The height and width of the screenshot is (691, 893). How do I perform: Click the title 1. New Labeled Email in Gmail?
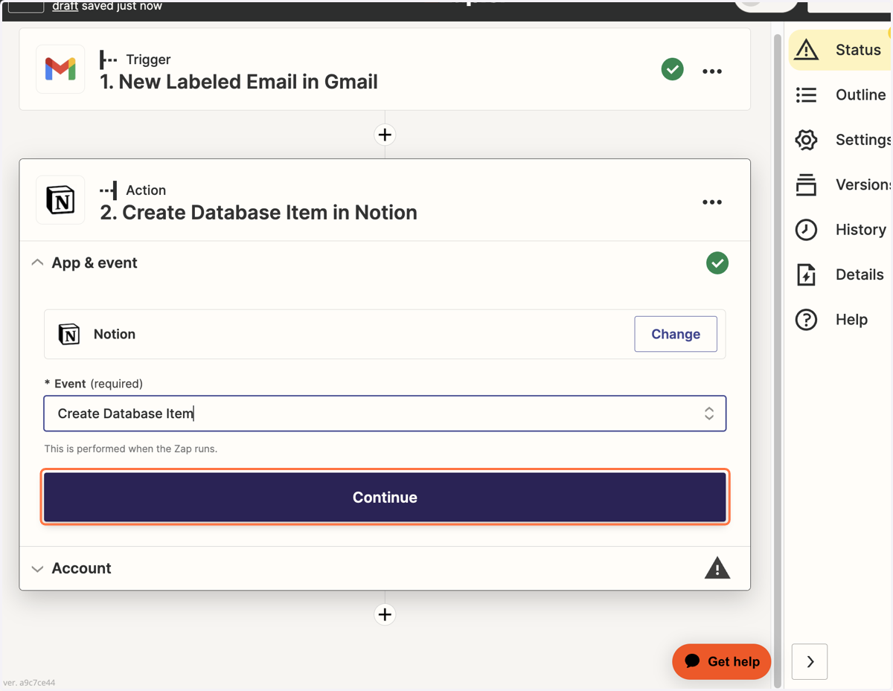(239, 82)
